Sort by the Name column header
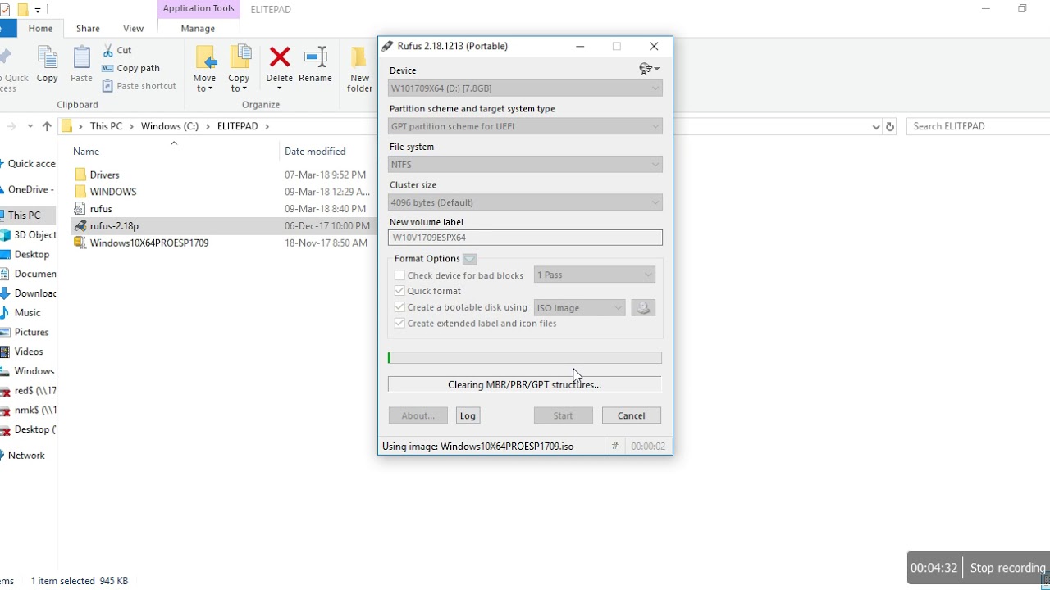 click(x=86, y=152)
